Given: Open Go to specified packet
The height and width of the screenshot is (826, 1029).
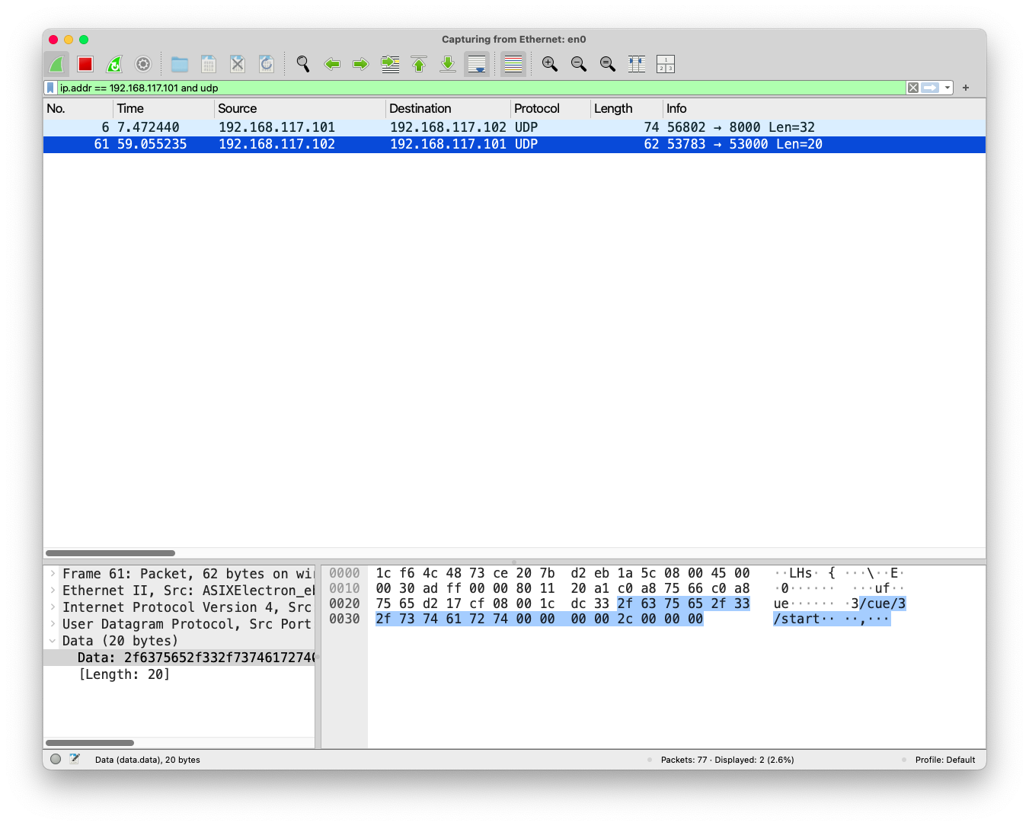Looking at the screenshot, I should (x=390, y=64).
